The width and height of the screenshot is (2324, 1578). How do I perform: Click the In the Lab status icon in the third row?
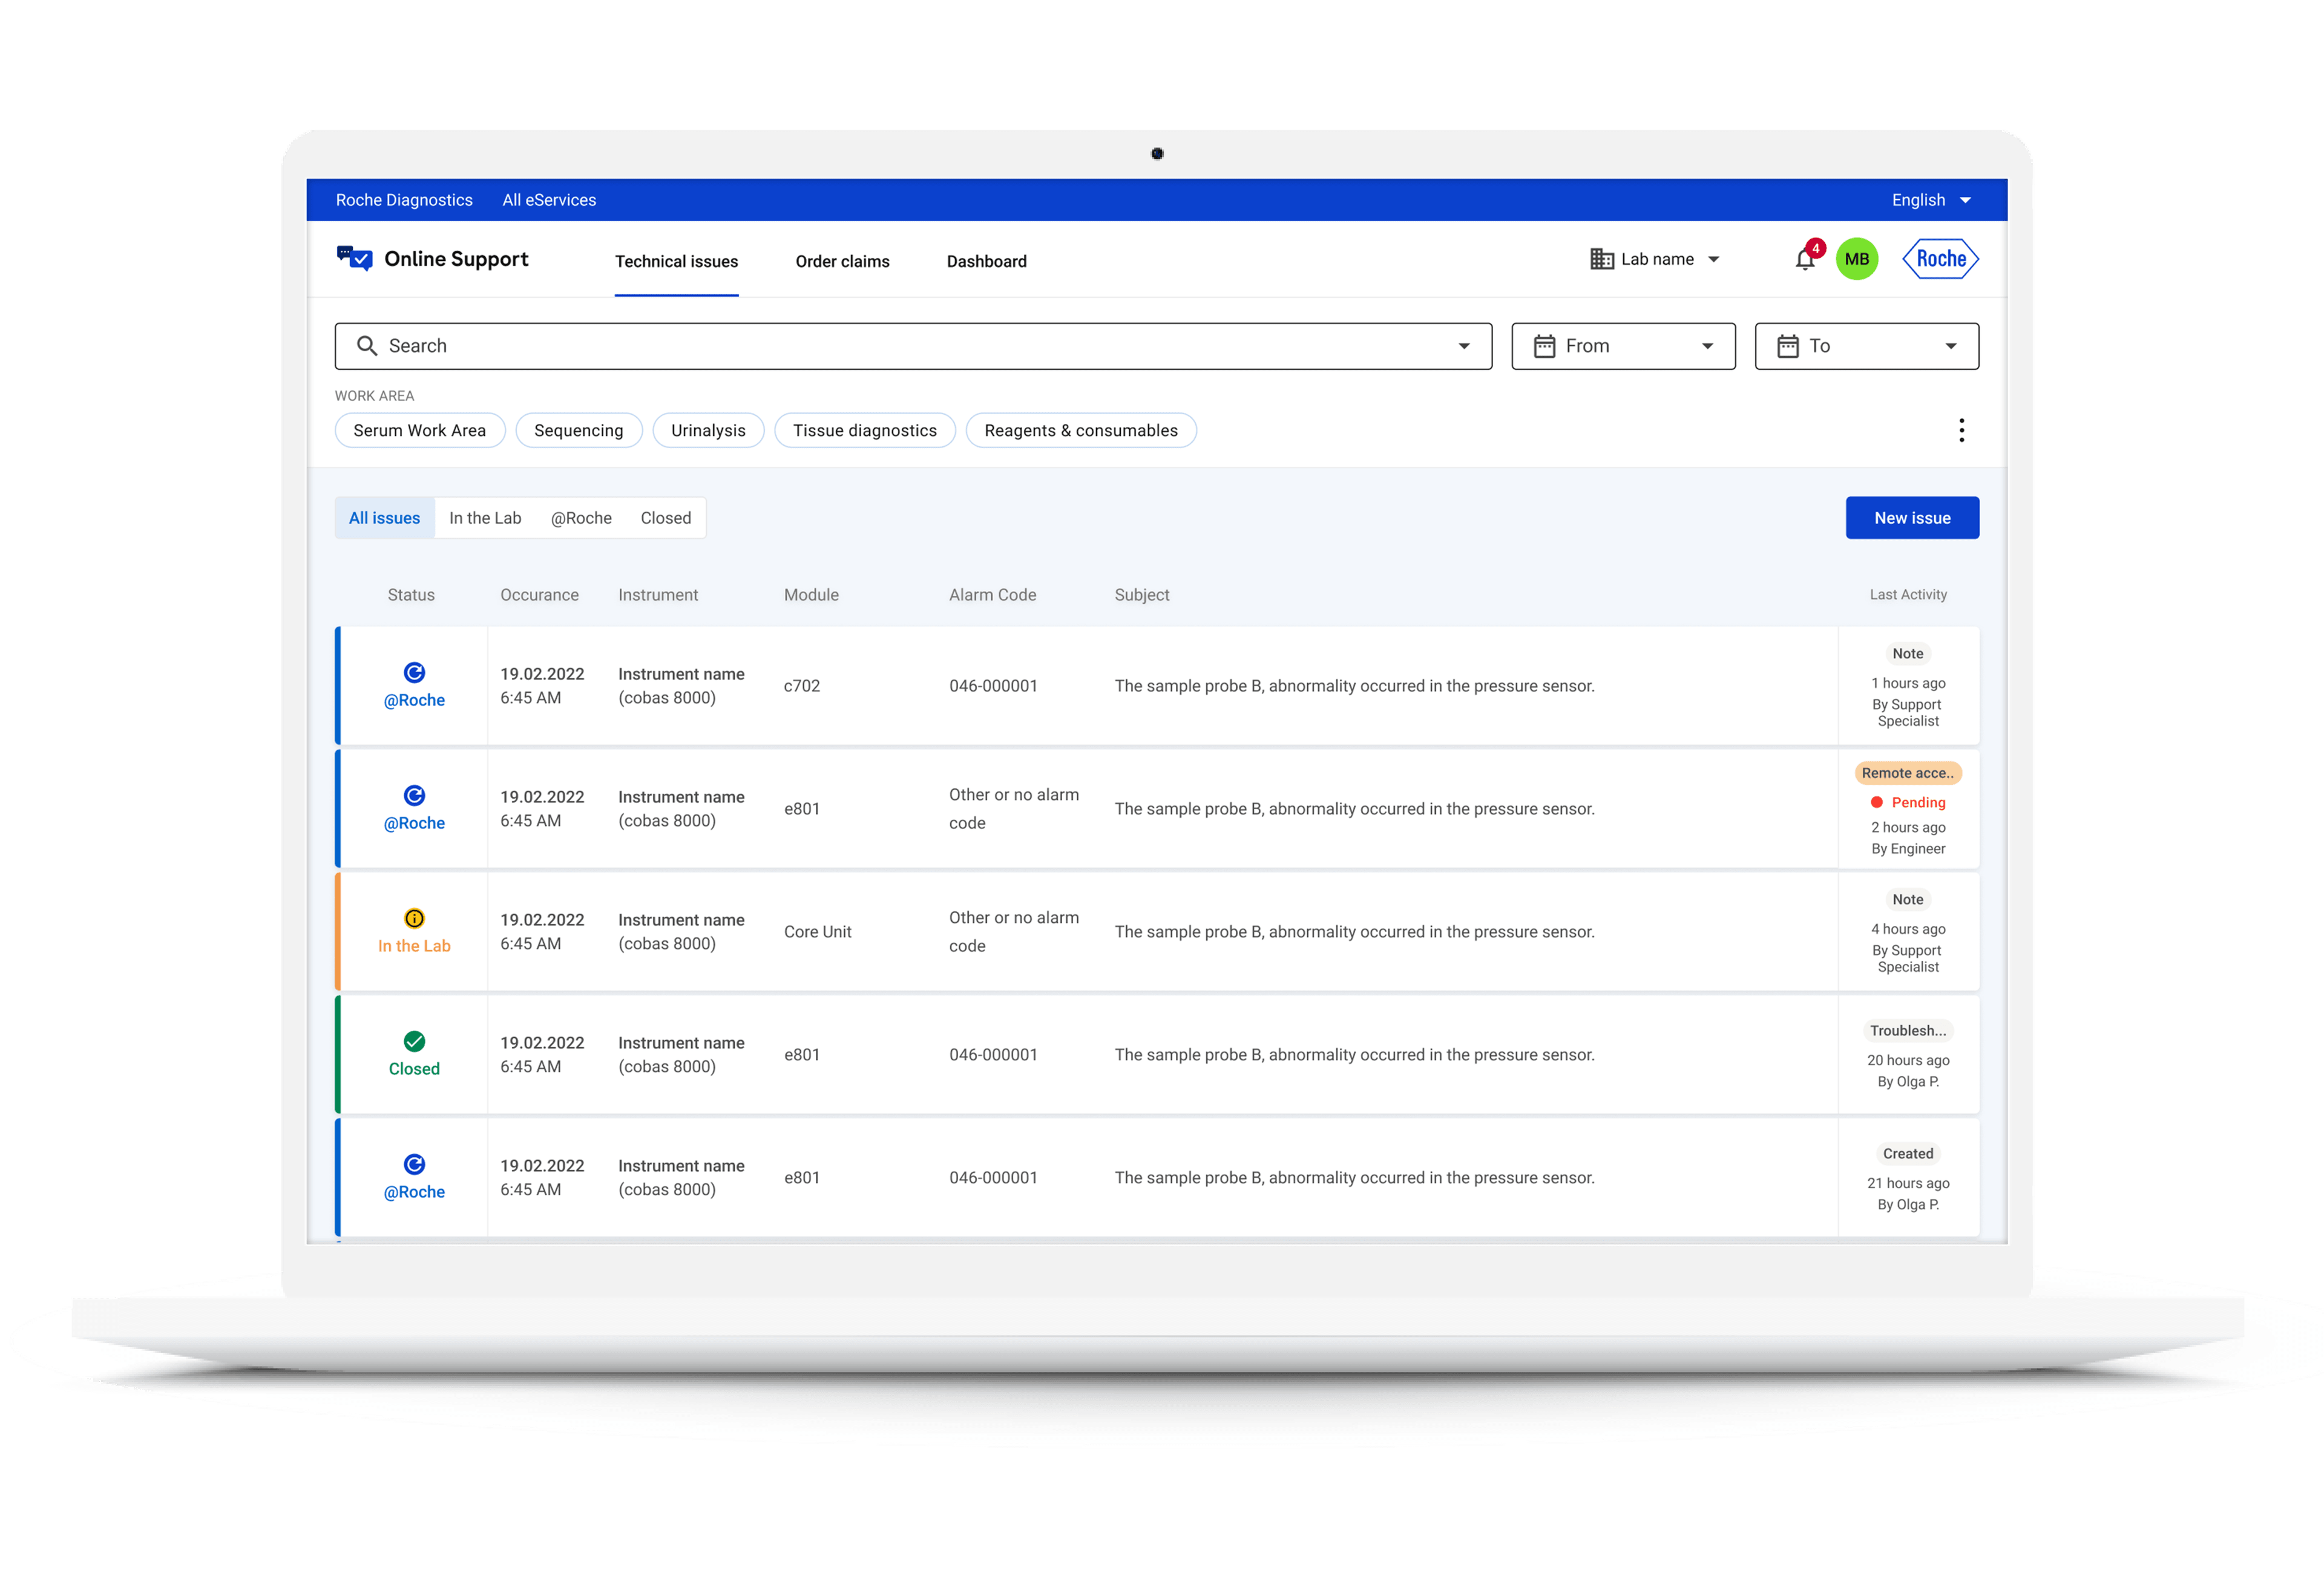[414, 919]
